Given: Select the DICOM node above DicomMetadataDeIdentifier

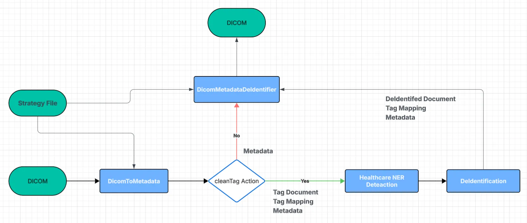Looking at the screenshot, I should tap(236, 23).
